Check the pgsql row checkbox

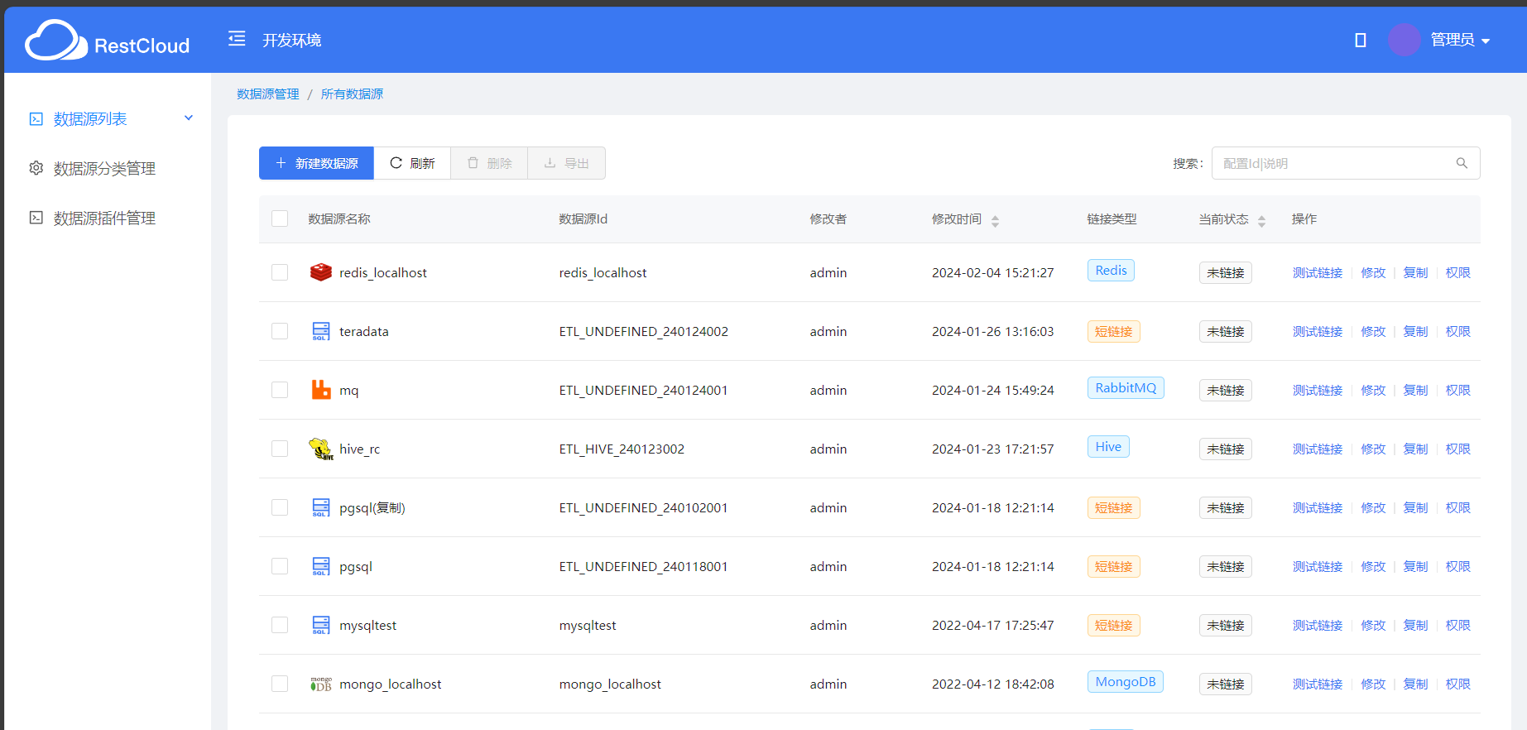280,566
